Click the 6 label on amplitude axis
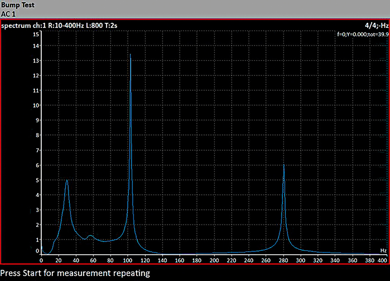This screenshot has height=281, width=390. (38, 165)
